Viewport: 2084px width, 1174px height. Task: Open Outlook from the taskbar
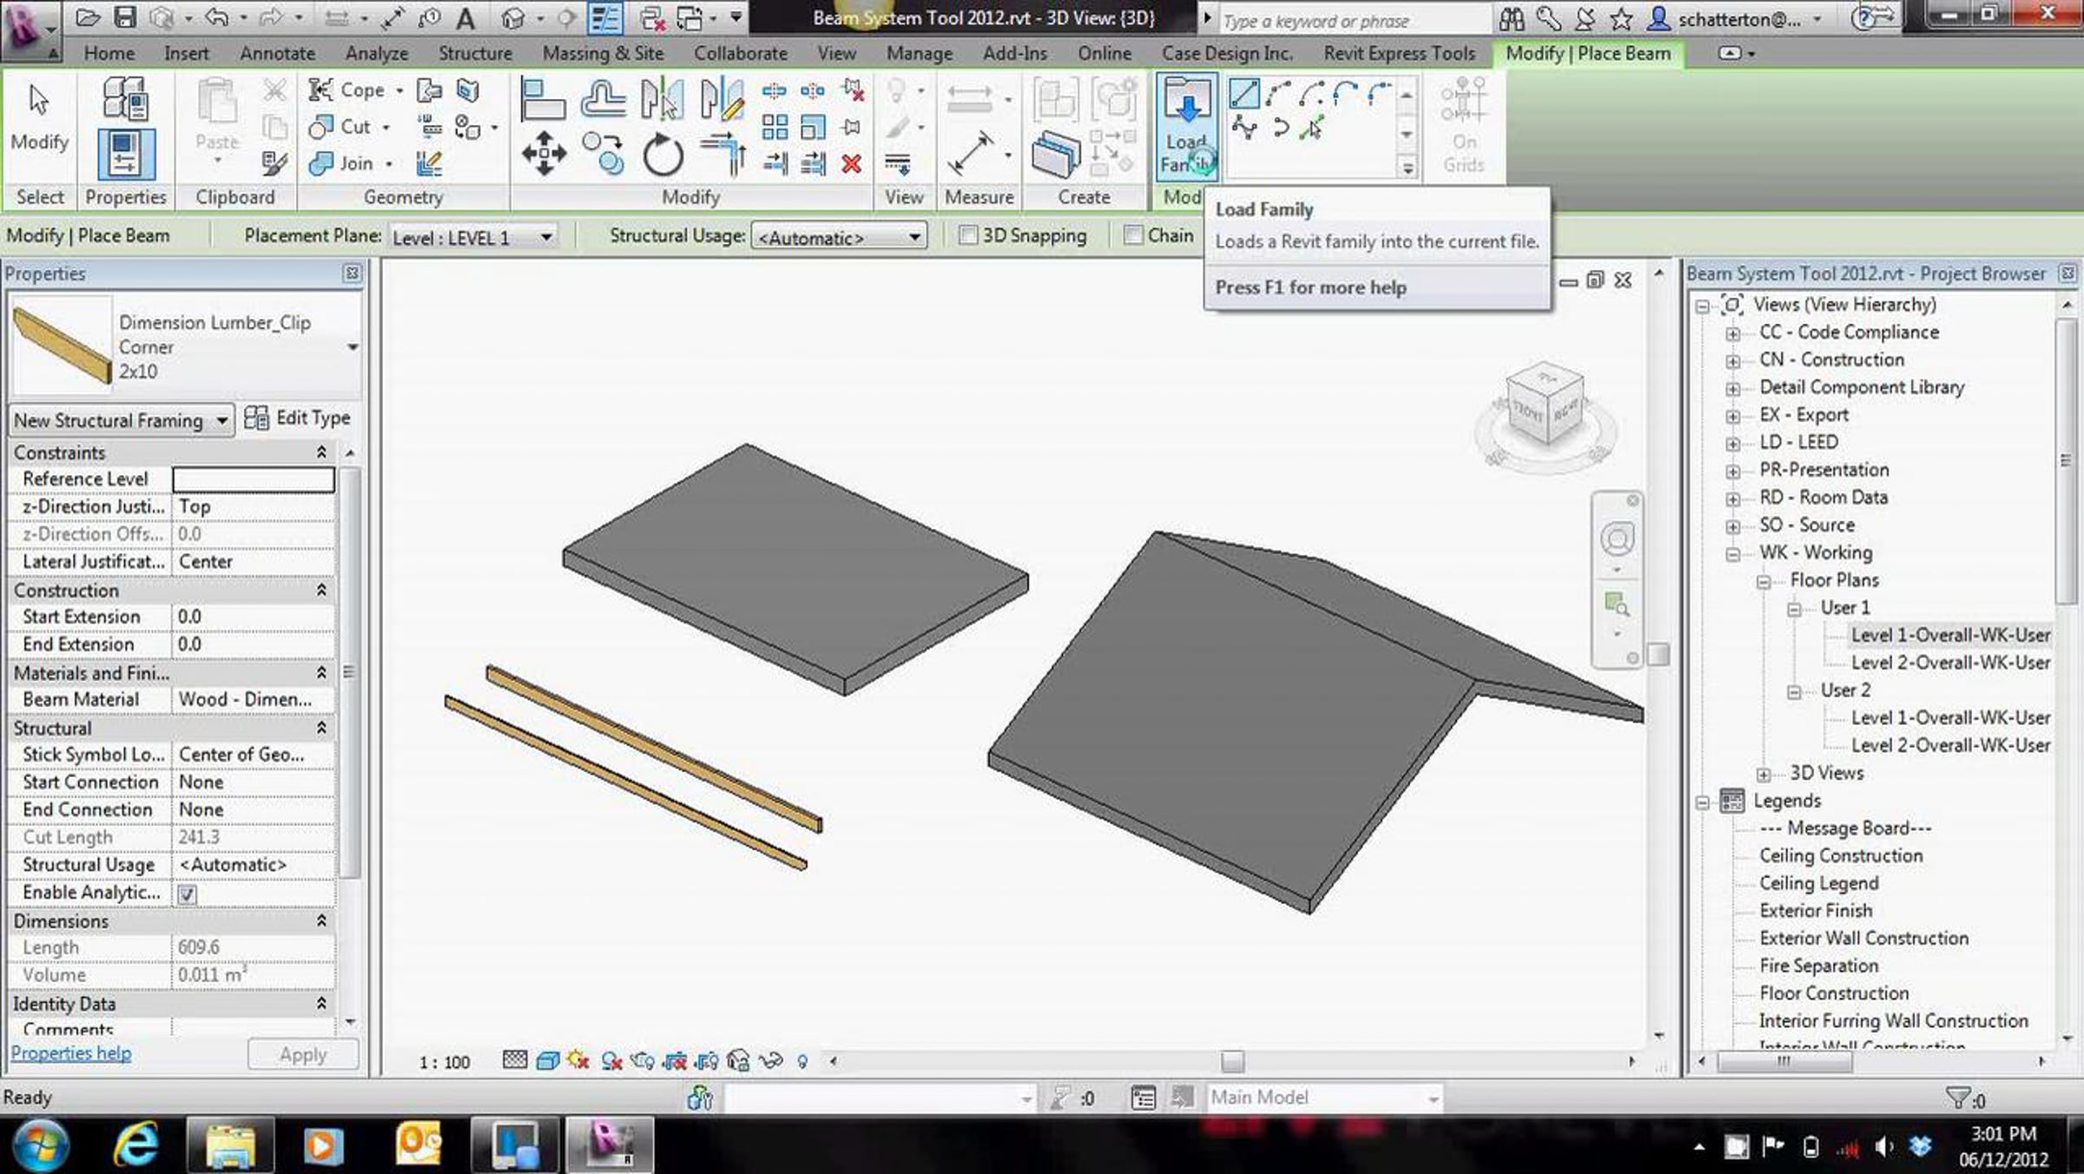(418, 1144)
